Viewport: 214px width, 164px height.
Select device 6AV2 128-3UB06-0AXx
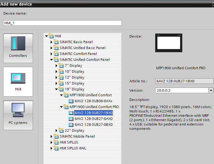pyautogui.click(x=94, y=101)
